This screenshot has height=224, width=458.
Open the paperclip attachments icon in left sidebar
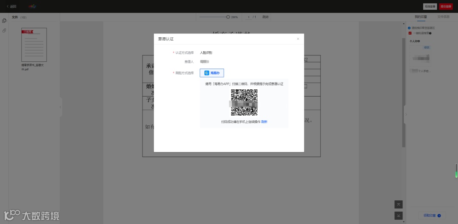tap(4, 30)
